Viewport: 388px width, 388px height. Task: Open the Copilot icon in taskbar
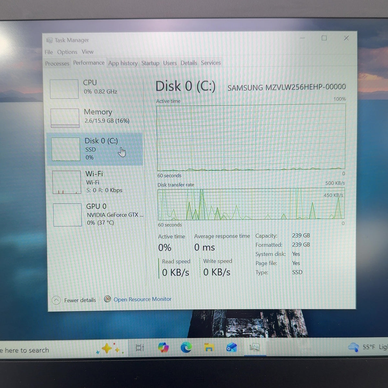coord(163,348)
